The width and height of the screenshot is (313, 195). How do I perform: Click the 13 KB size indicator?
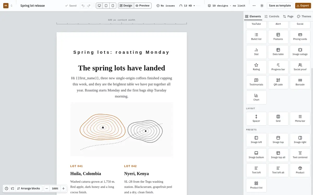coord(187,5)
